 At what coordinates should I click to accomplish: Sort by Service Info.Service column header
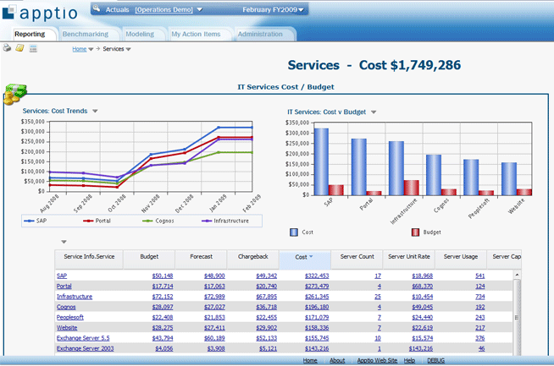coord(89,259)
